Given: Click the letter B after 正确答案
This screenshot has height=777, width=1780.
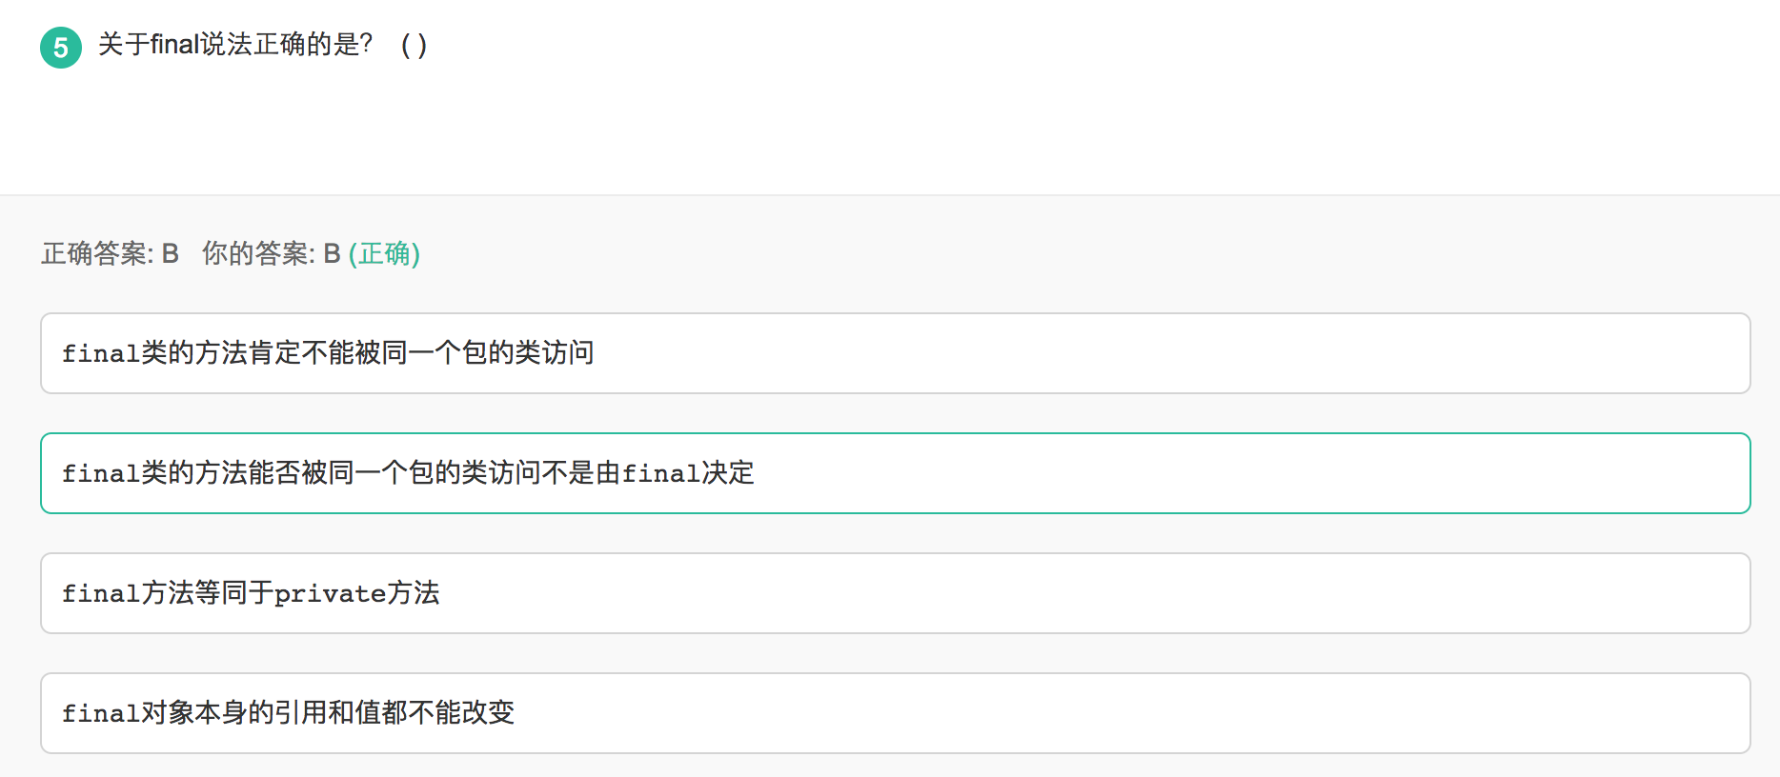Looking at the screenshot, I should [171, 253].
